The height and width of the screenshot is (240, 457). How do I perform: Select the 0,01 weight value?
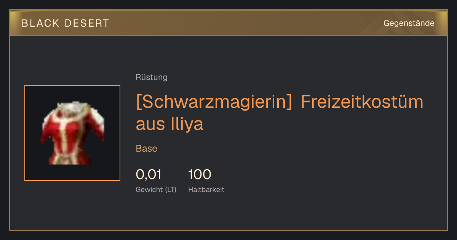pos(149,174)
